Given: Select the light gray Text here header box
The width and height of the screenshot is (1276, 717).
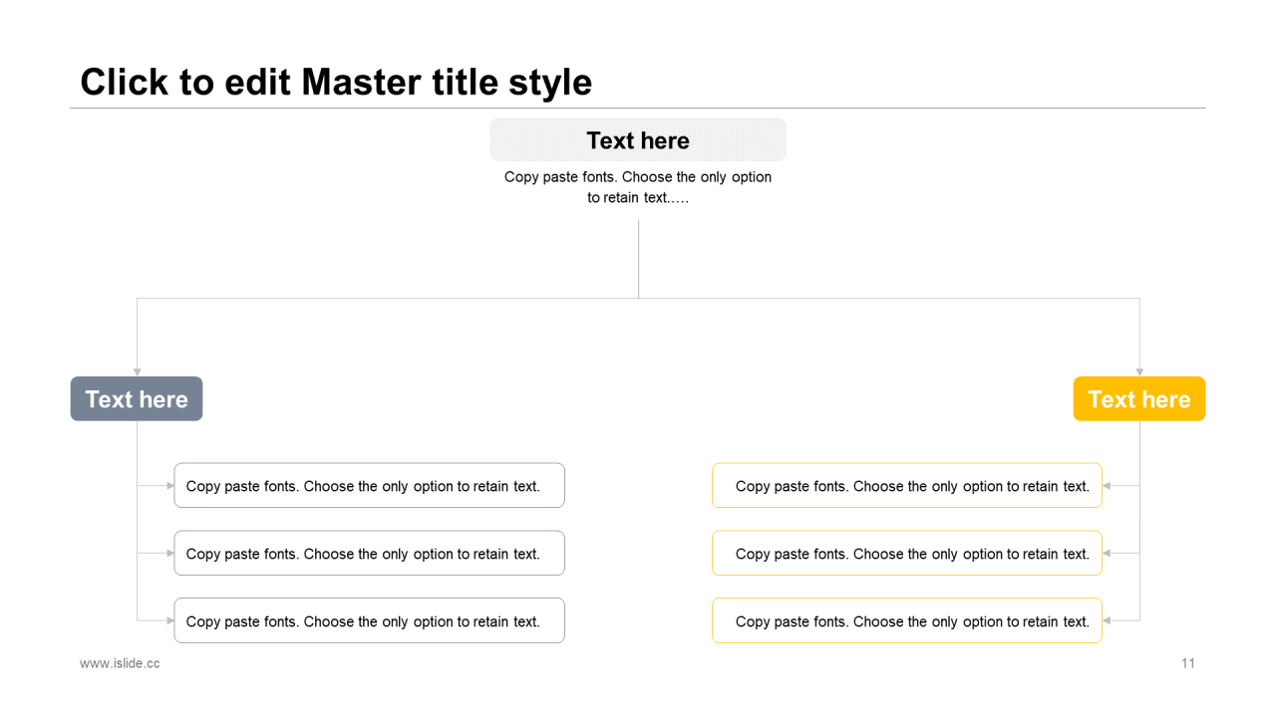Looking at the screenshot, I should tap(638, 140).
